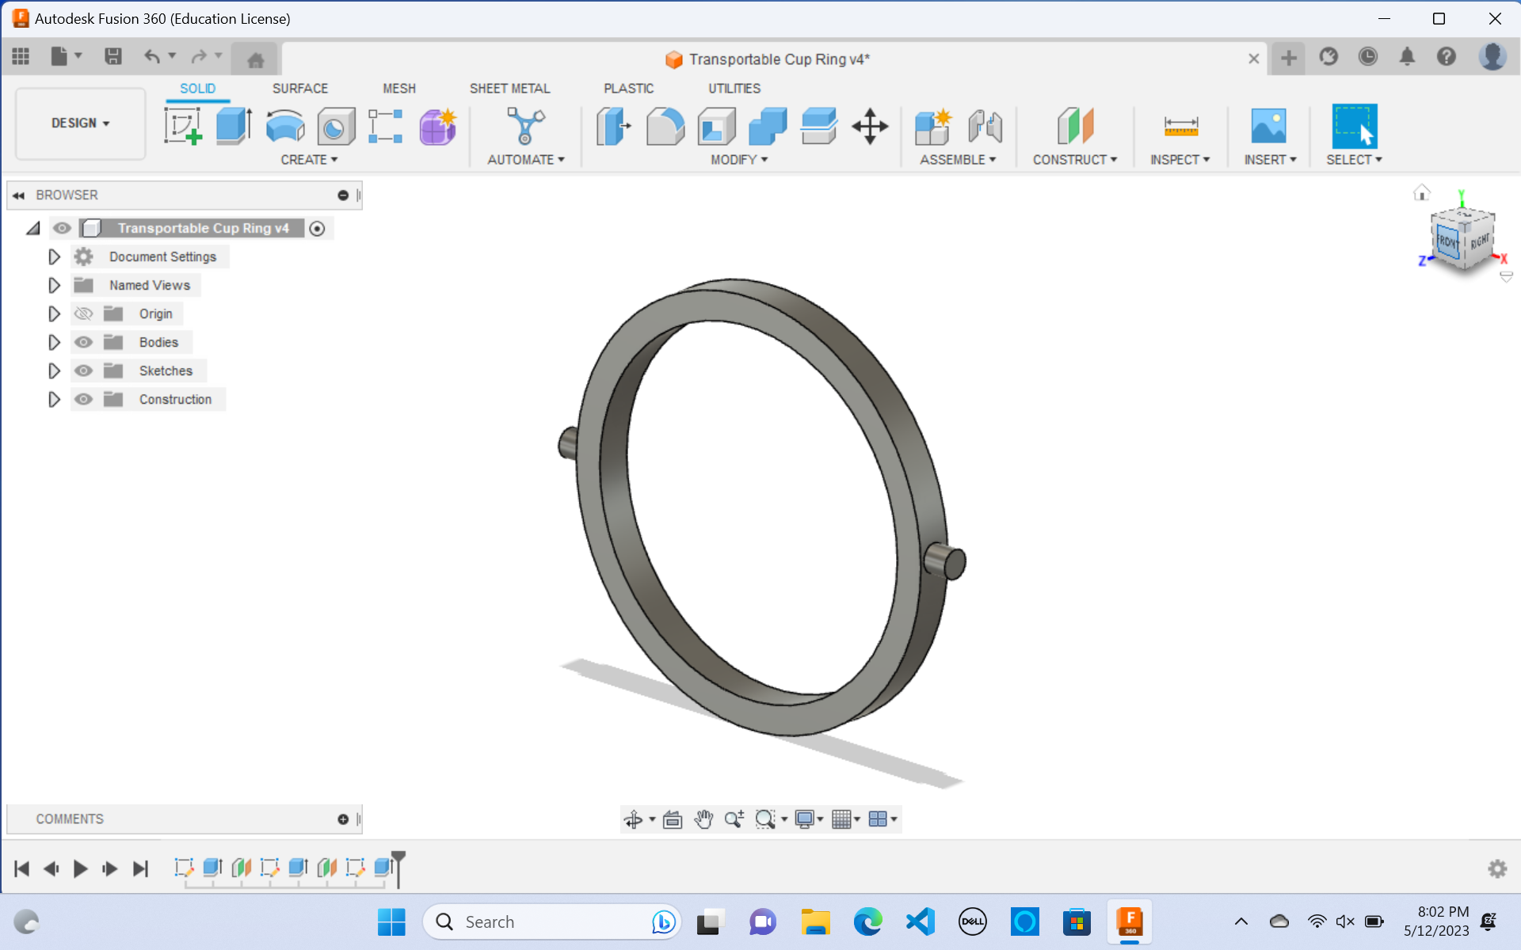Viewport: 1521px width, 950px height.
Task: Hide the Bodies folder
Action: 83,342
